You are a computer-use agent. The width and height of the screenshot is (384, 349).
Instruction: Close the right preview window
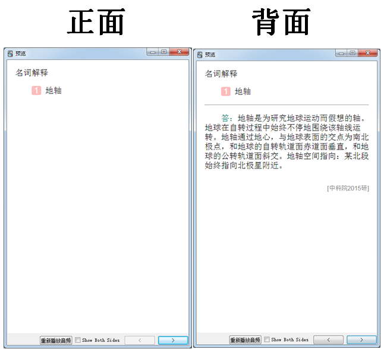[x=368, y=53]
